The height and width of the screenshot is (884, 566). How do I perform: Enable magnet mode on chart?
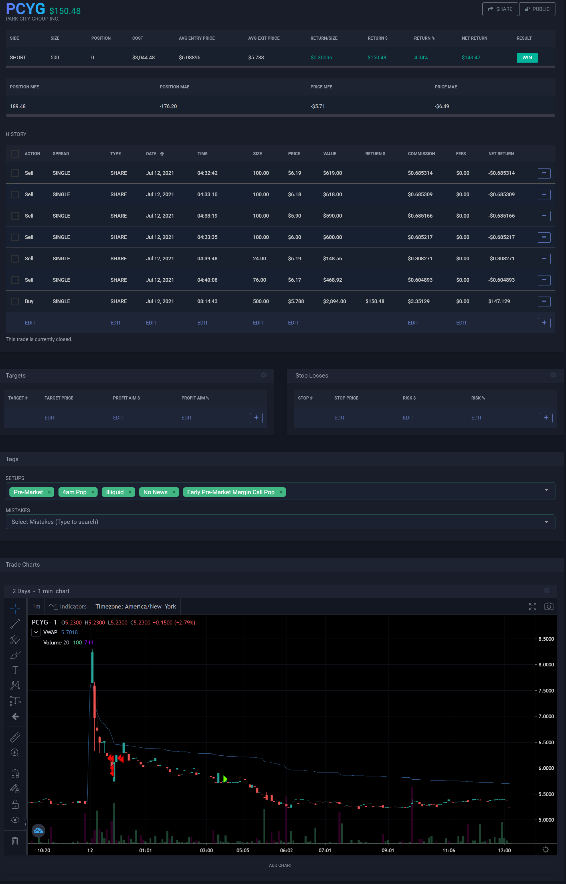[x=15, y=773]
